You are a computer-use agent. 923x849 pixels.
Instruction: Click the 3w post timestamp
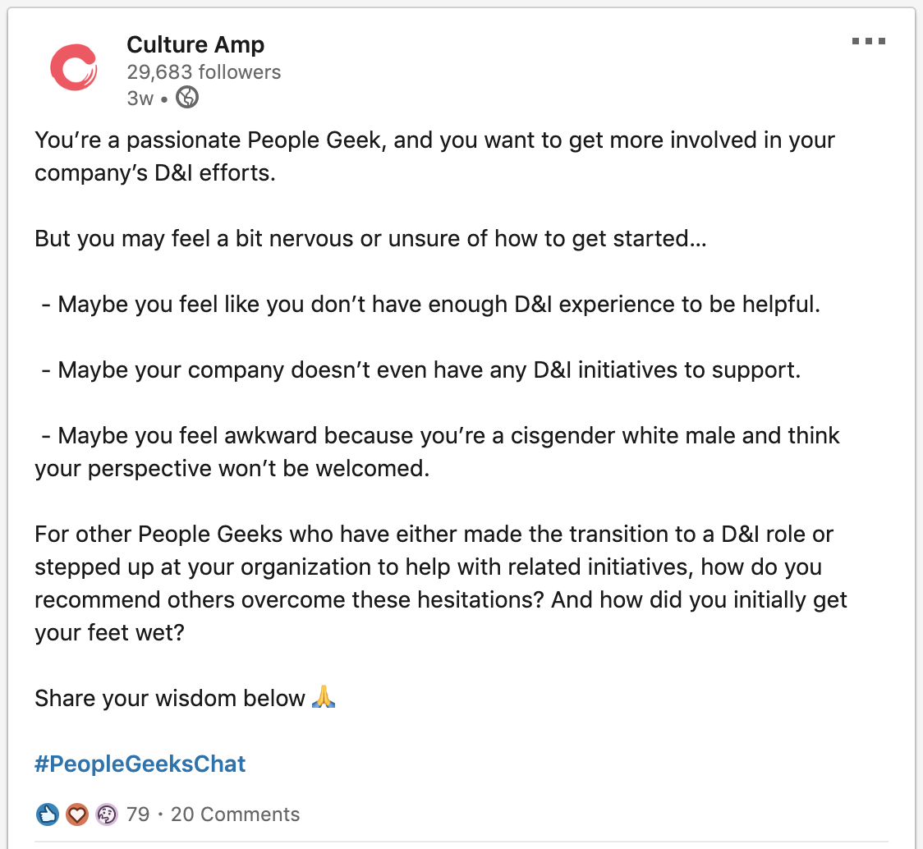140,99
